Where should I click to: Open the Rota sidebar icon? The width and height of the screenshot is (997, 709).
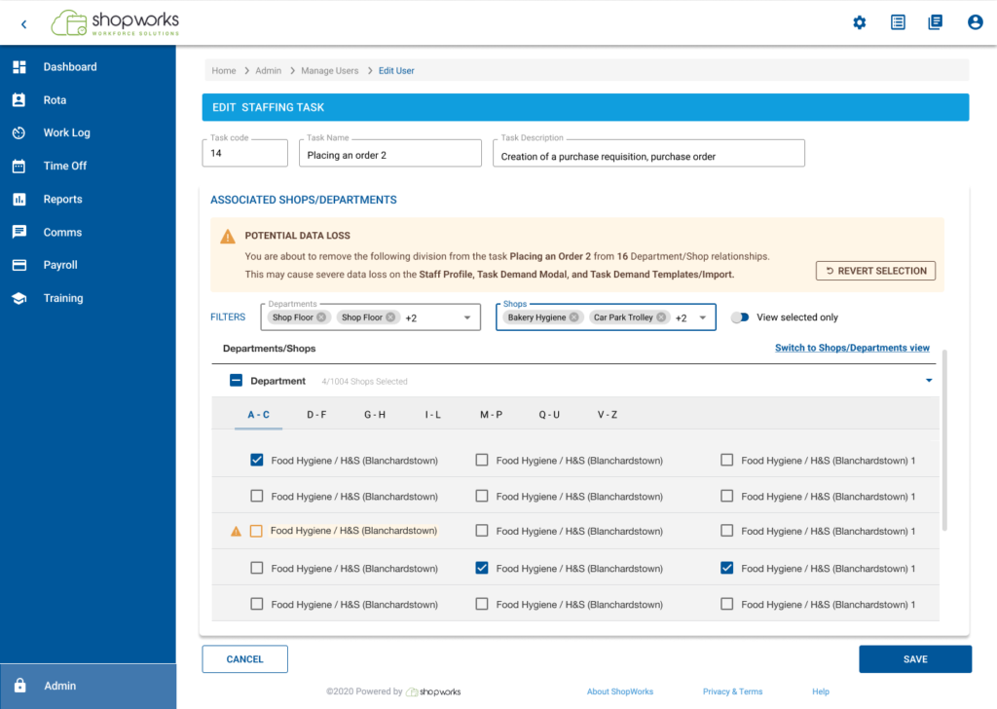(x=18, y=100)
